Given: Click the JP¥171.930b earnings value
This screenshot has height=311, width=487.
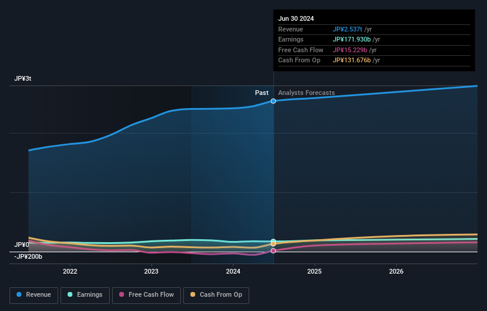Looking at the screenshot, I should [352, 39].
